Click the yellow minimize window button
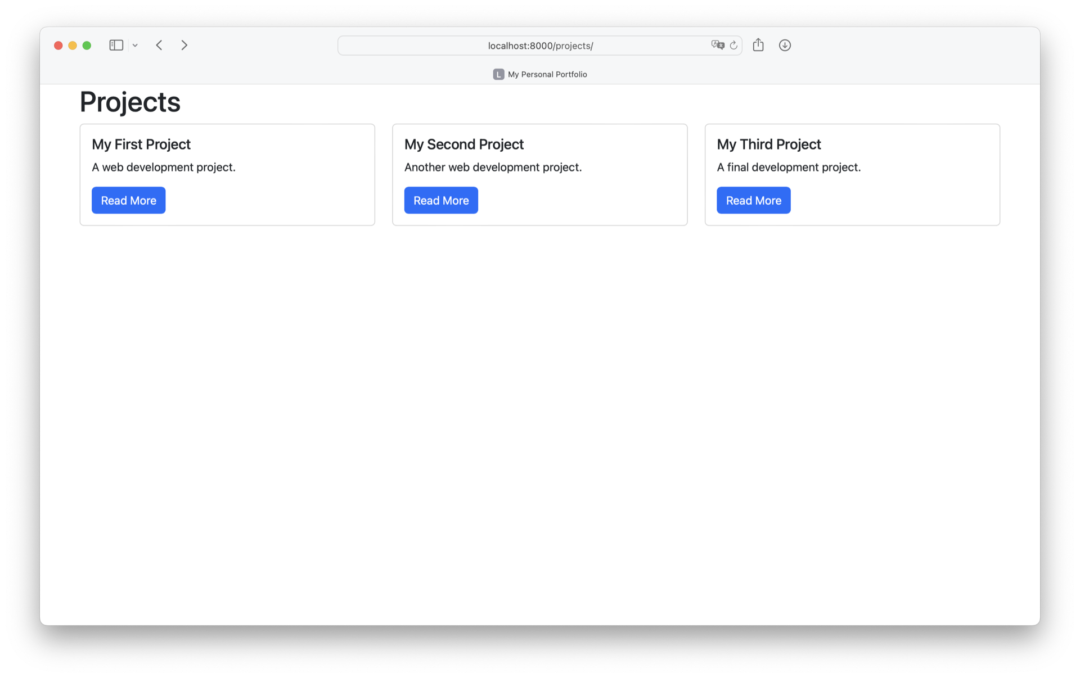Viewport: 1080px width, 678px height. [x=73, y=46]
